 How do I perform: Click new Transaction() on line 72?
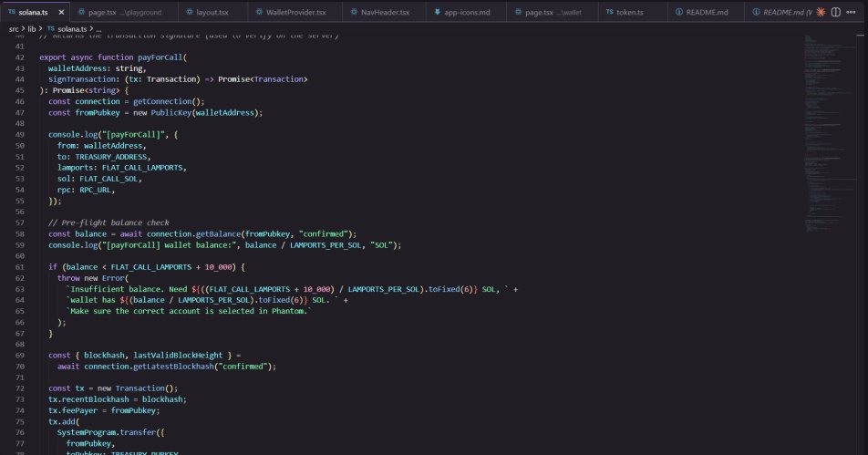(x=138, y=388)
